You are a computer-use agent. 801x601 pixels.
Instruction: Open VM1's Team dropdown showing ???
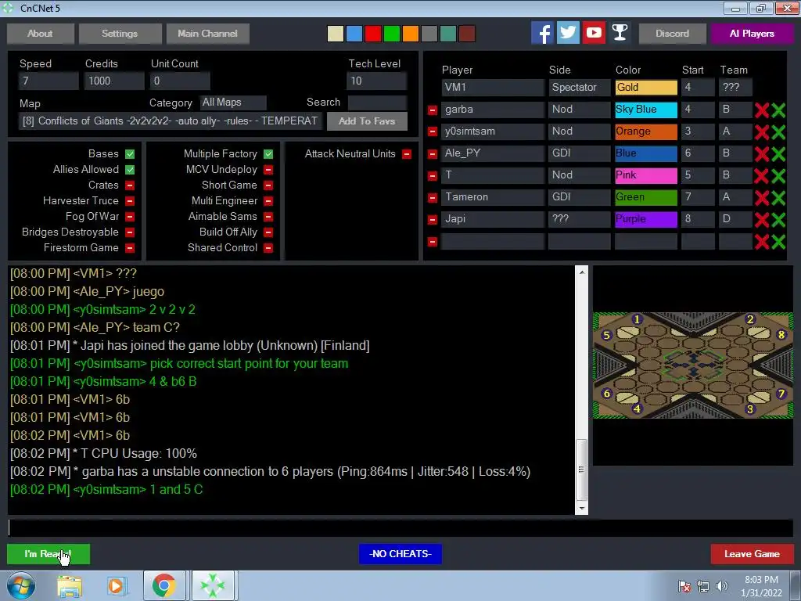pos(735,88)
